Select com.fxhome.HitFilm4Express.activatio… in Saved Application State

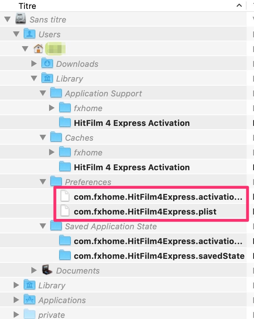[158, 241]
